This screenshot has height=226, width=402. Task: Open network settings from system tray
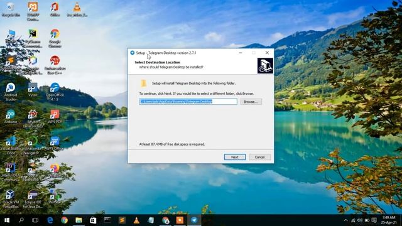tap(353, 220)
